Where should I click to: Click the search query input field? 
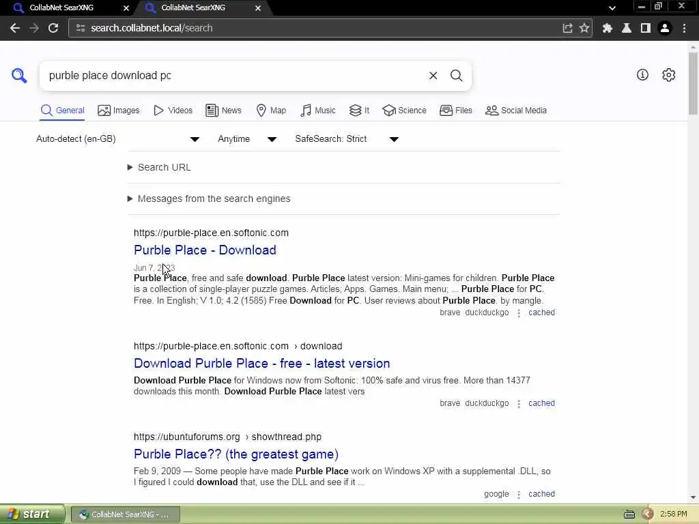[x=234, y=76]
